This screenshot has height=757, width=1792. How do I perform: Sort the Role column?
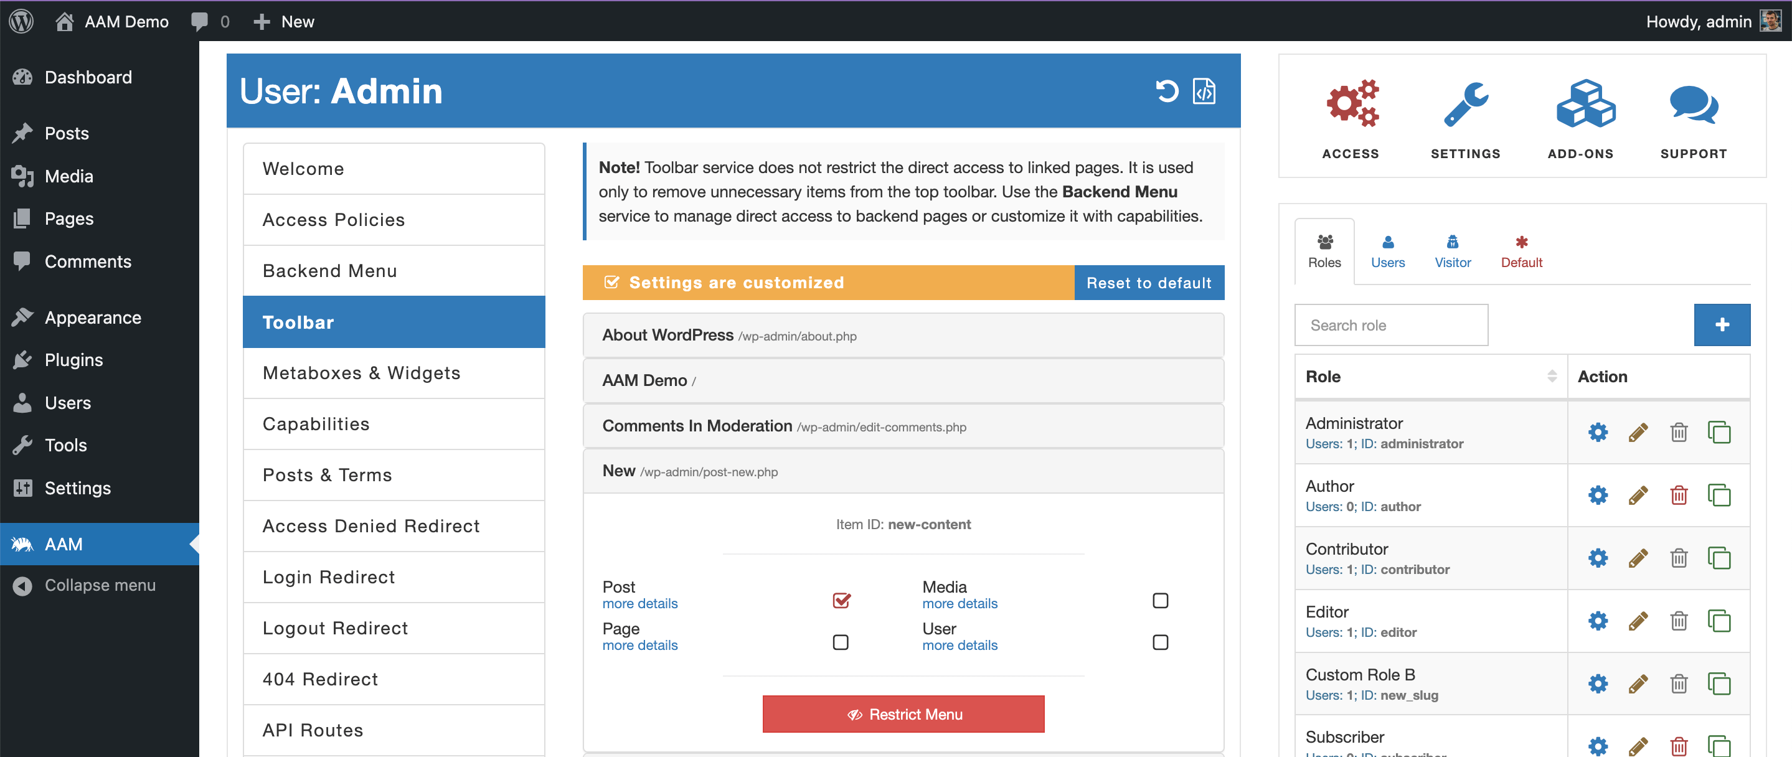[x=1551, y=377]
